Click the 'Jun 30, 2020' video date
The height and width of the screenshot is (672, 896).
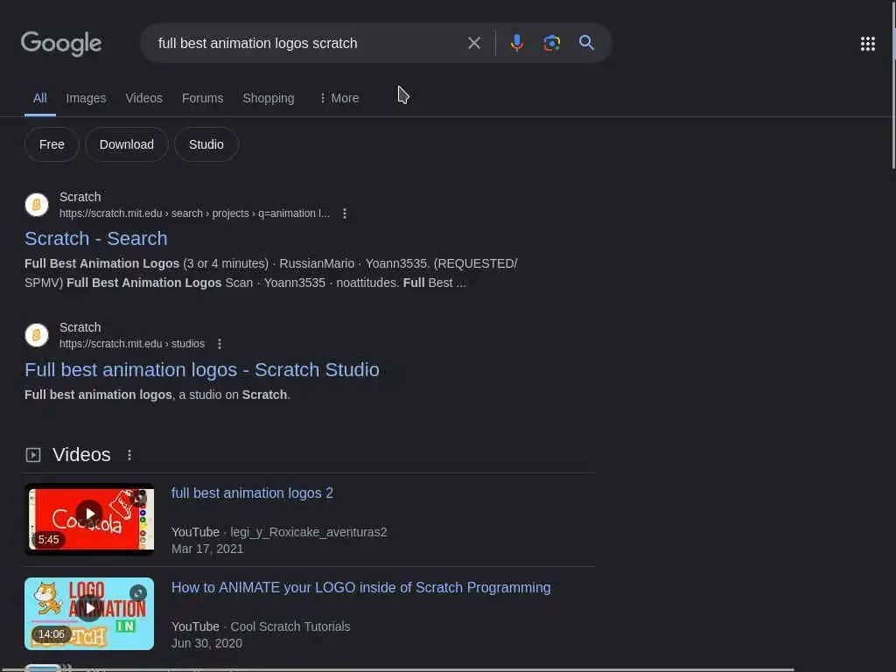206,643
